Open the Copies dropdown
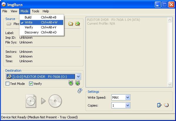176x121 pixels. [128, 105]
